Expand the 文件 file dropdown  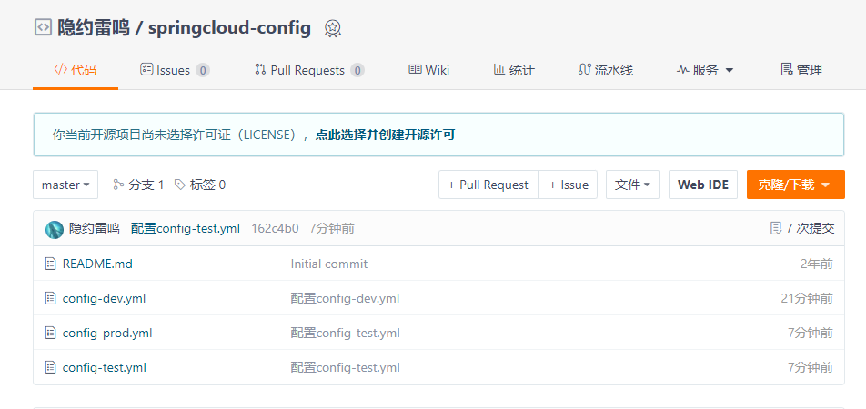pos(632,185)
